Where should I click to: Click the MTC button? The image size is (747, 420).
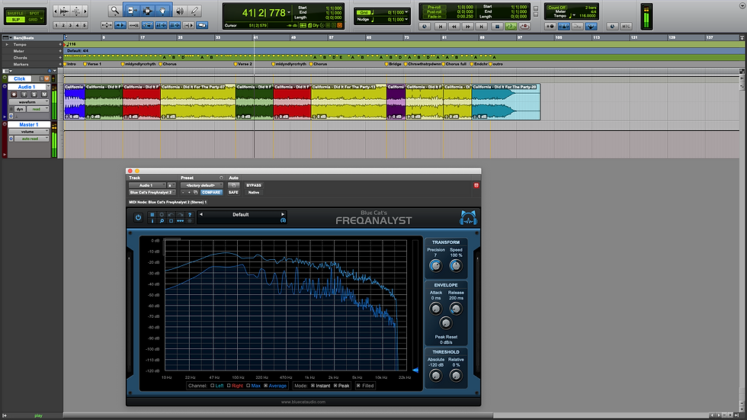tap(626, 26)
